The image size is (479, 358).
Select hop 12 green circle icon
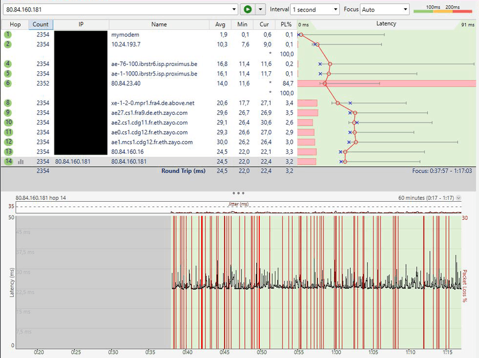pyautogui.click(x=8, y=142)
